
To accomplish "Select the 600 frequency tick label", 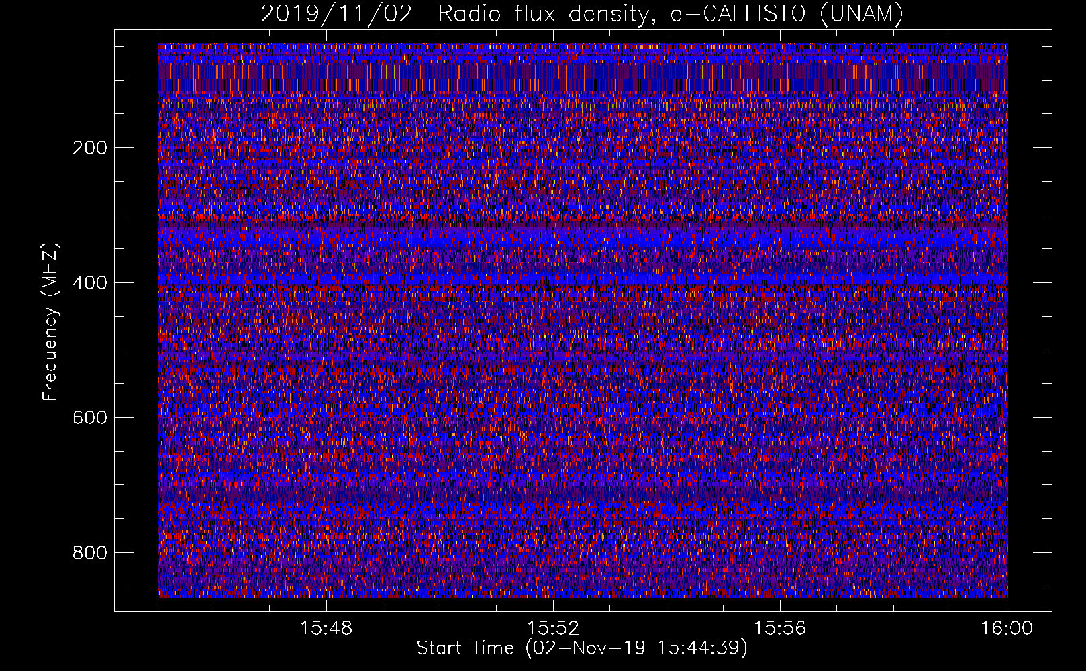I will (x=89, y=417).
